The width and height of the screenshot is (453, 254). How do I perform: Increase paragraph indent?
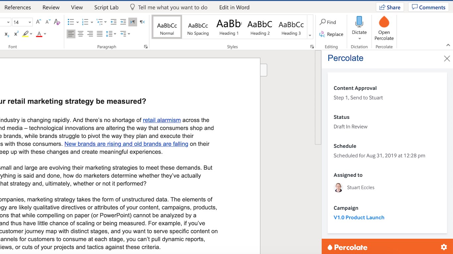coord(123,22)
